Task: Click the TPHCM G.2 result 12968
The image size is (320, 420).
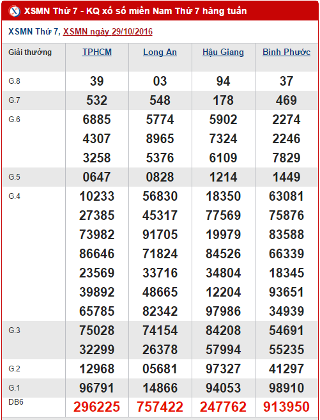Action: [97, 369]
